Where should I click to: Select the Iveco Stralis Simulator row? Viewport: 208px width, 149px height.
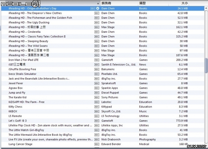[x=103, y=74]
